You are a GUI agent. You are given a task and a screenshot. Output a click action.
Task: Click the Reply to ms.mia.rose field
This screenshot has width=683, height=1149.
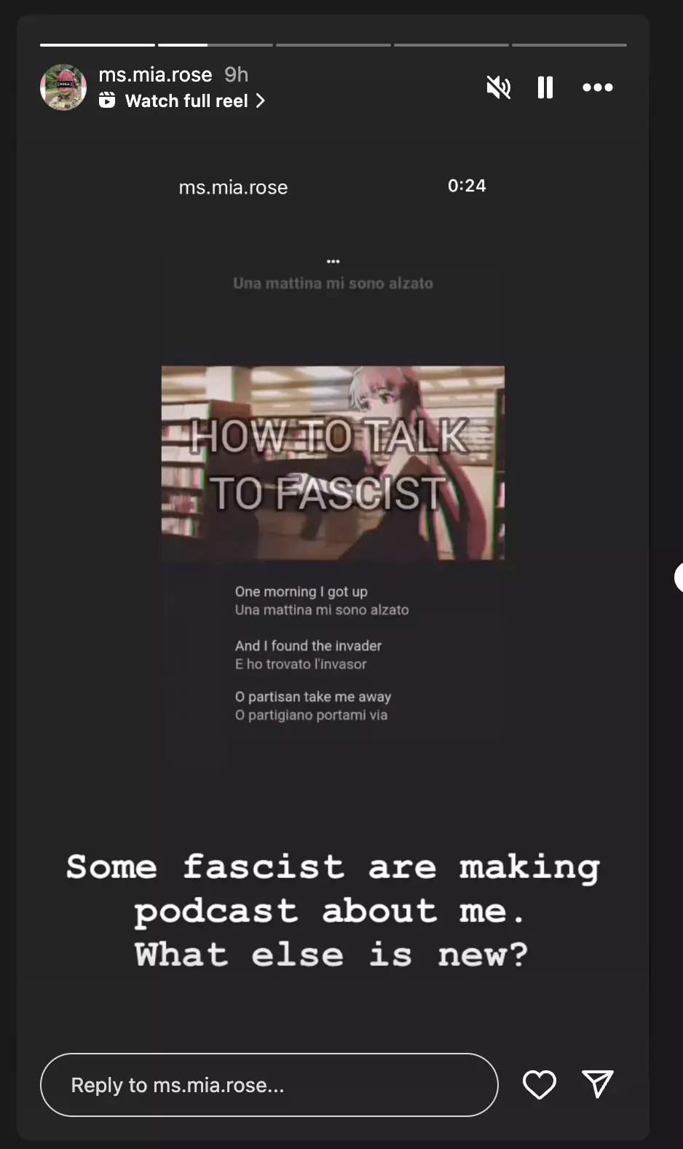[x=269, y=1085]
